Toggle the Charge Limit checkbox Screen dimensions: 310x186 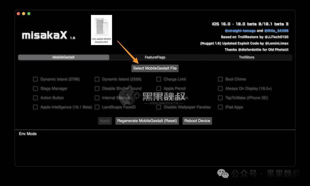pos(158,79)
